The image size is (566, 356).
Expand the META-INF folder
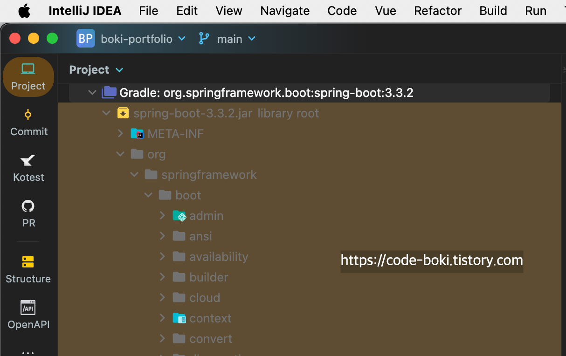[120, 134]
